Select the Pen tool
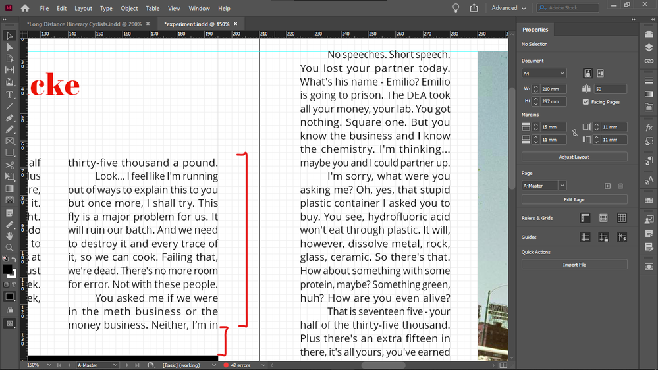 click(x=9, y=118)
